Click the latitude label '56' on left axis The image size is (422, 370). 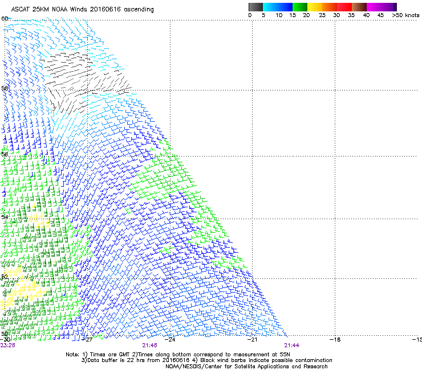(5, 154)
